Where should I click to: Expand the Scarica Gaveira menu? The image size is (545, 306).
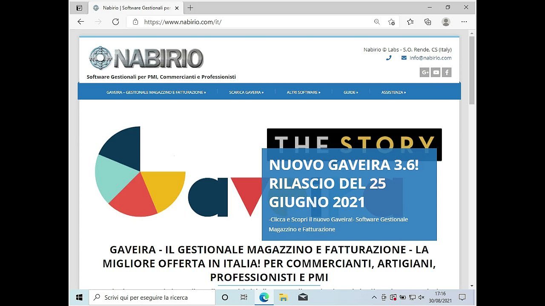coord(246,92)
